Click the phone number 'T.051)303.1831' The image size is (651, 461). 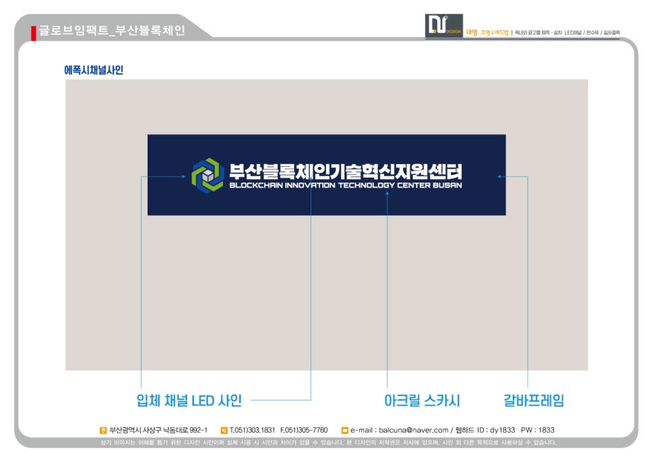click(x=253, y=430)
